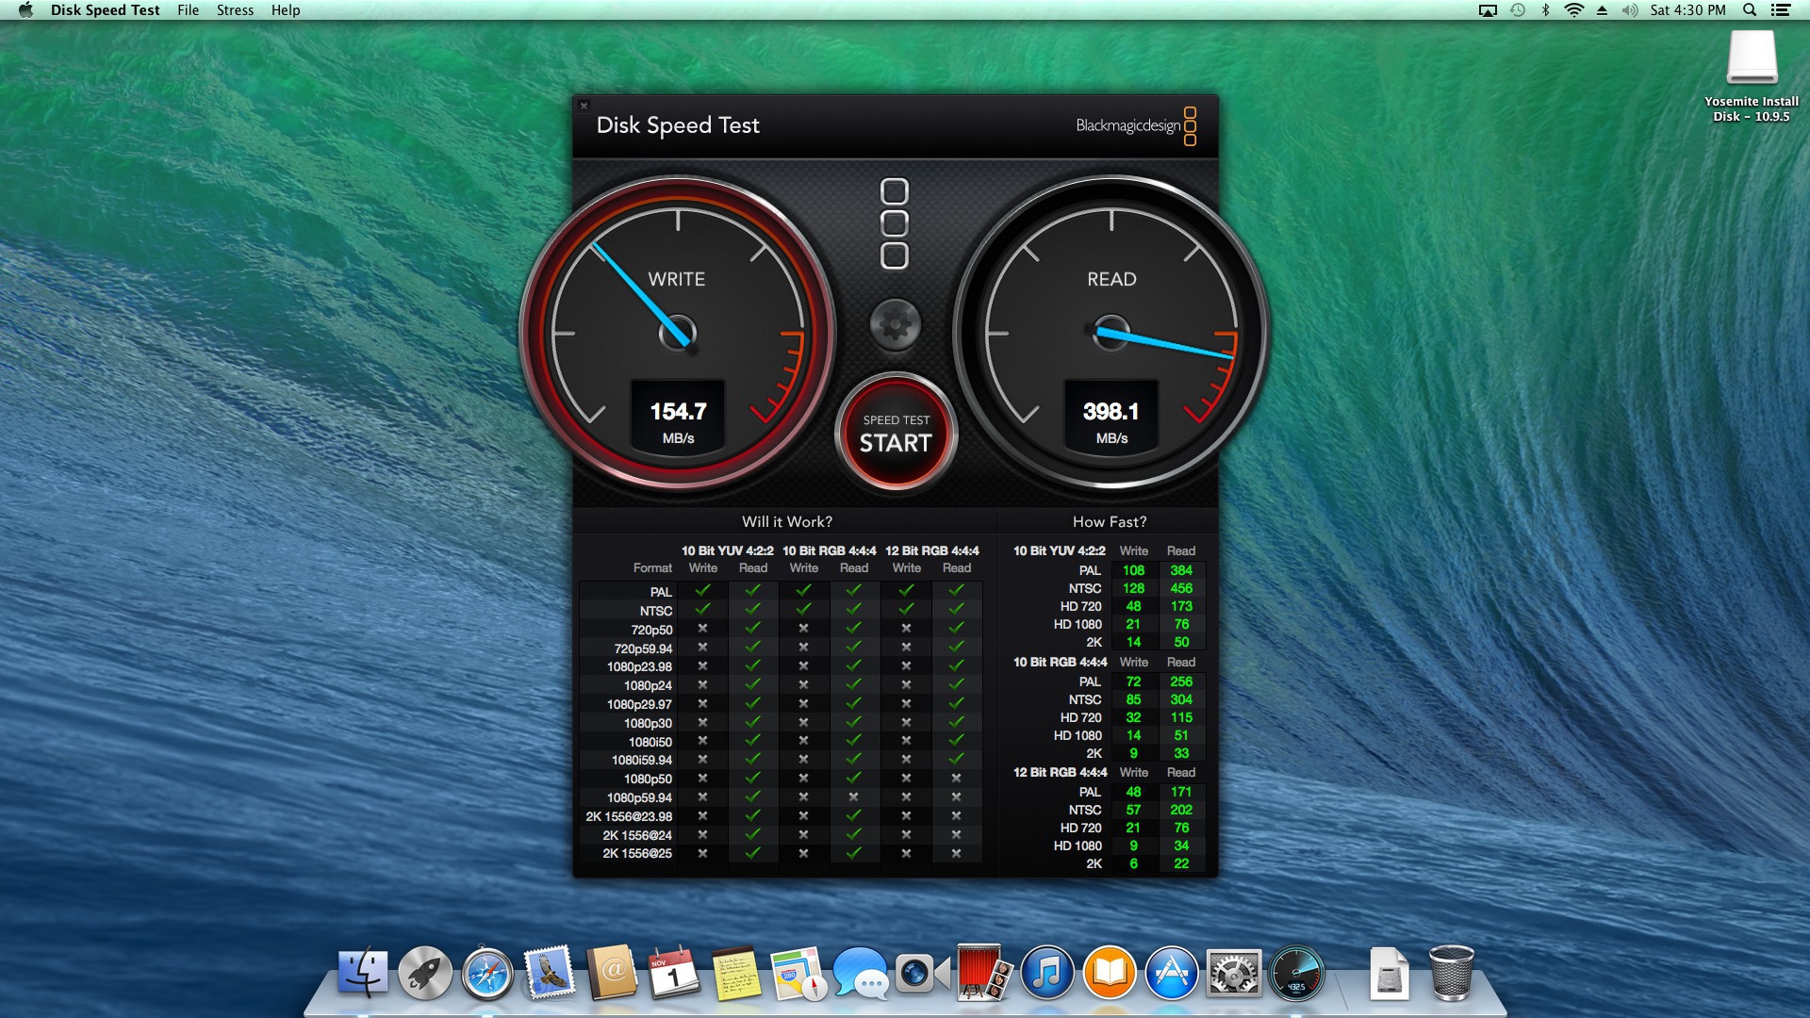This screenshot has width=1810, height=1018.
Task: Close the Disk Speed Test window
Action: pos(584,106)
